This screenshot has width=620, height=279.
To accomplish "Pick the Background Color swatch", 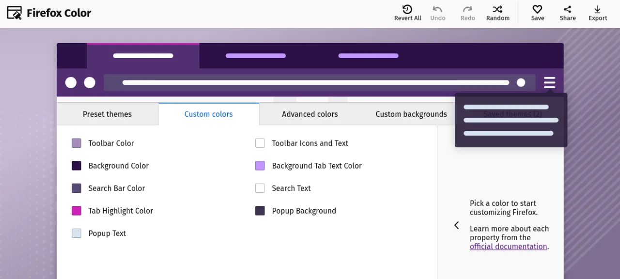I will (x=77, y=166).
